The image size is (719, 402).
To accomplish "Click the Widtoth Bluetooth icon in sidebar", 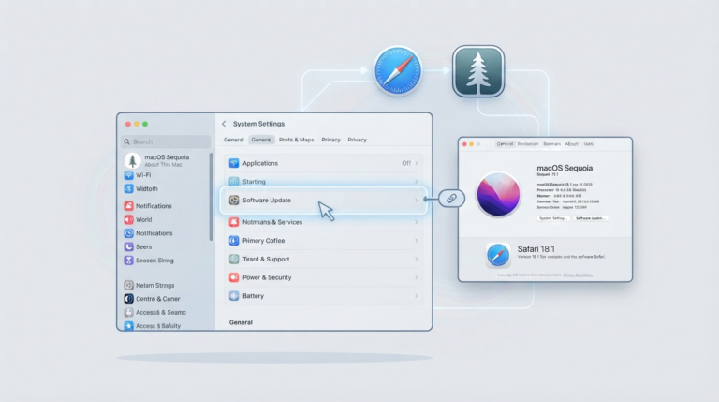I will (x=129, y=188).
